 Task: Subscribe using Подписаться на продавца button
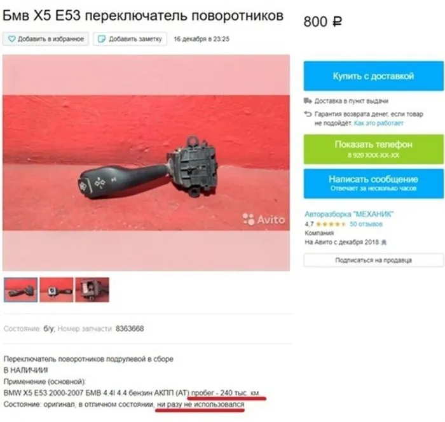click(x=374, y=260)
